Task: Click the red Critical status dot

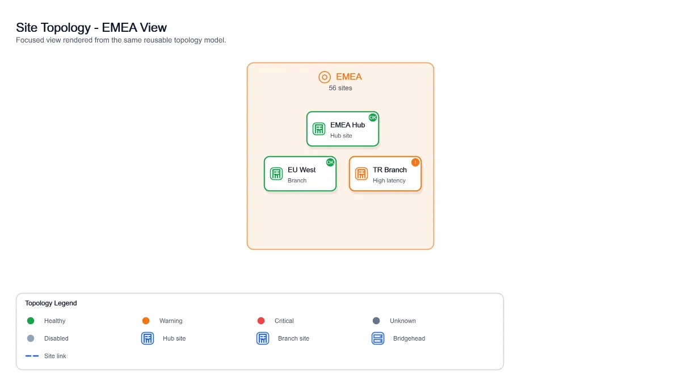Action: point(261,321)
